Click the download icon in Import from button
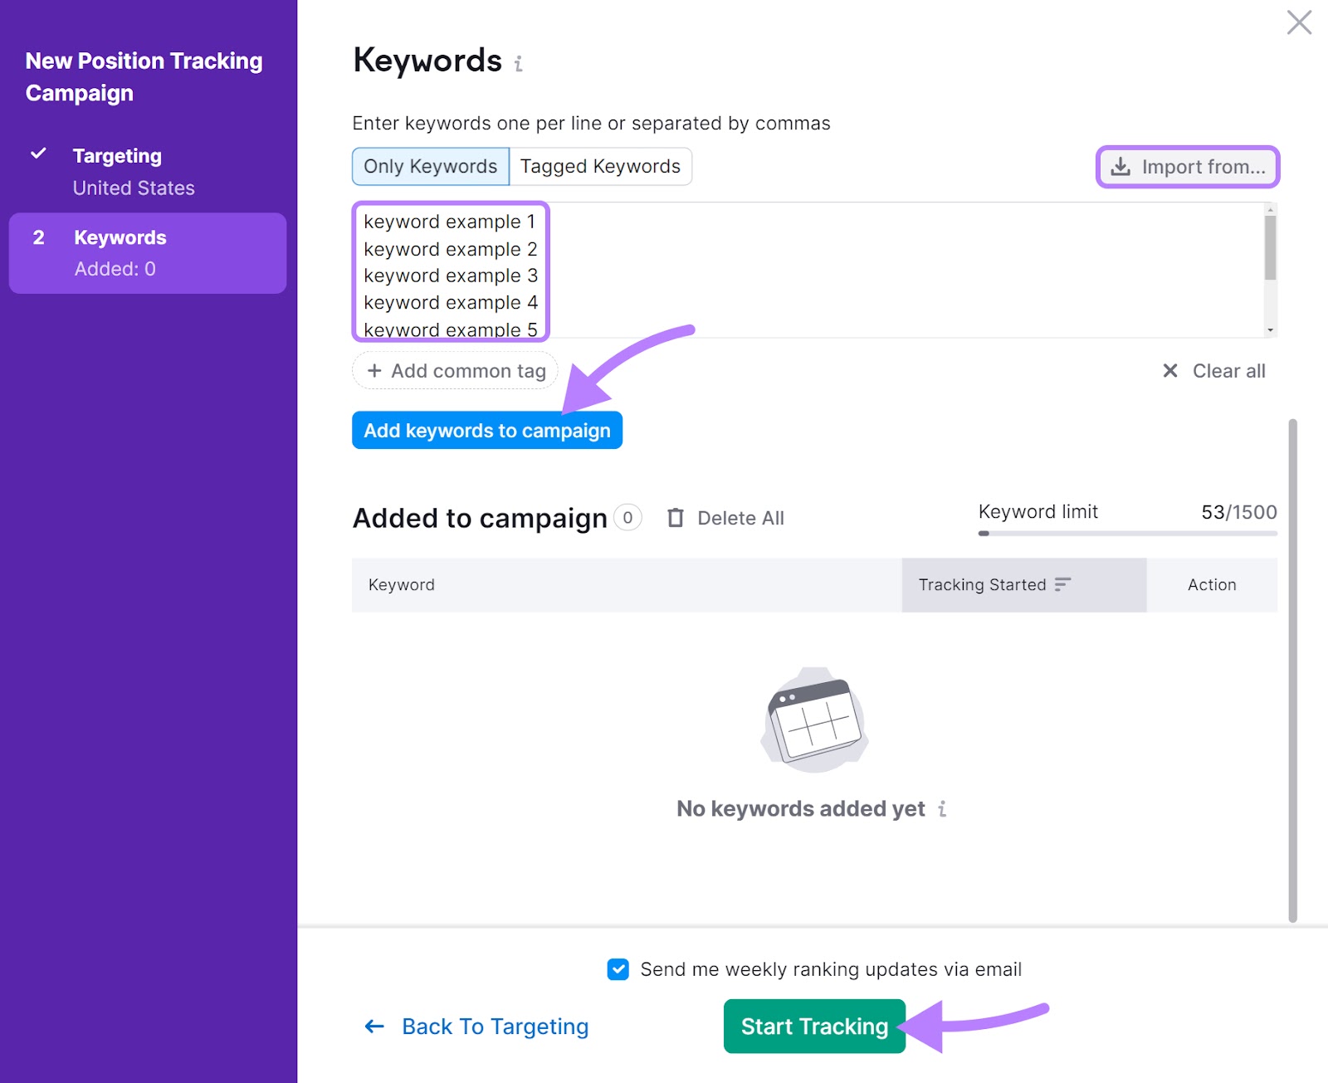 point(1120,167)
